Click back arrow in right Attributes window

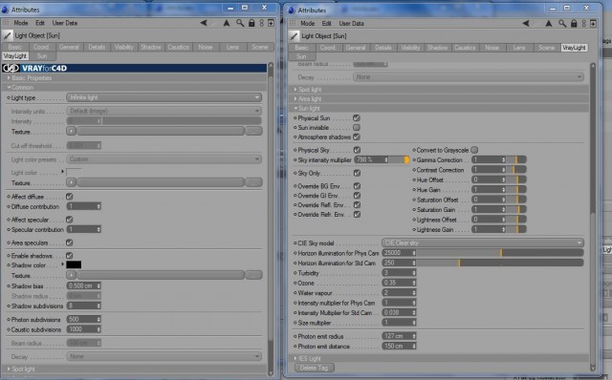tap(526, 23)
